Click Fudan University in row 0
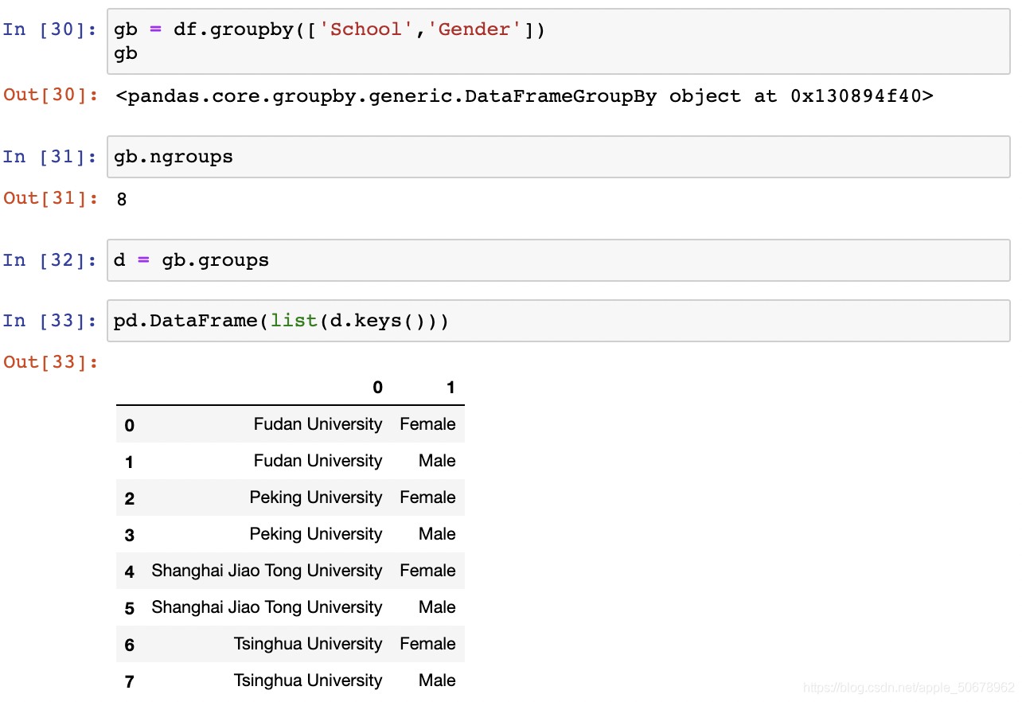Image resolution: width=1022 pixels, height=702 pixels. click(318, 424)
